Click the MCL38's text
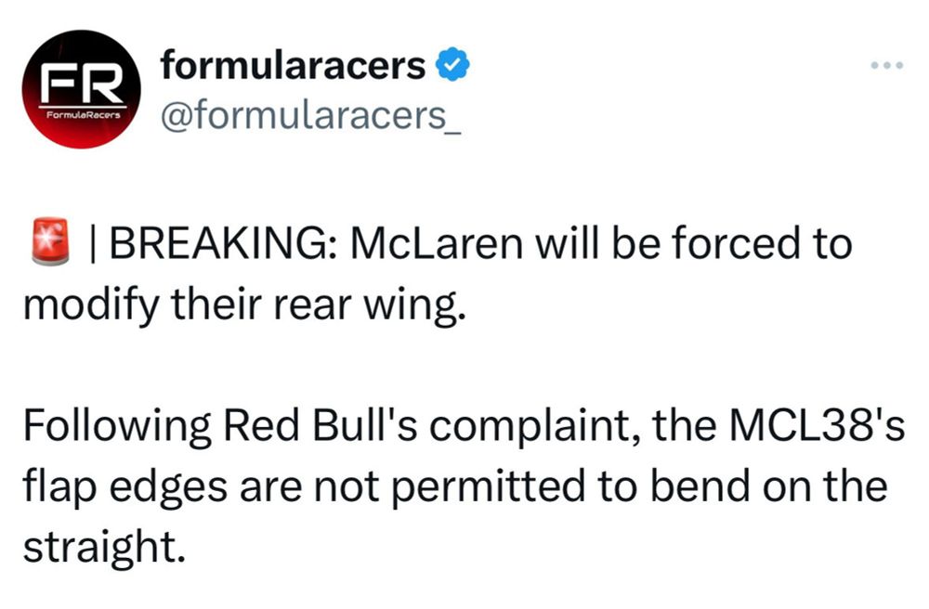929x609 pixels. 809,429
